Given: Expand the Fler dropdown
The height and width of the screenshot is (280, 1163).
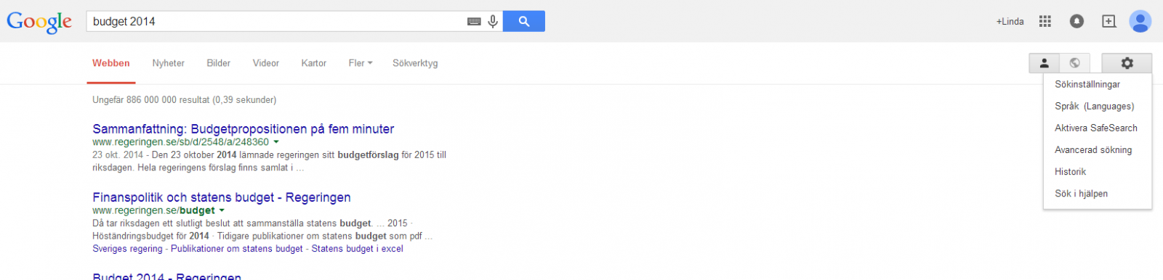Looking at the screenshot, I should tap(361, 63).
